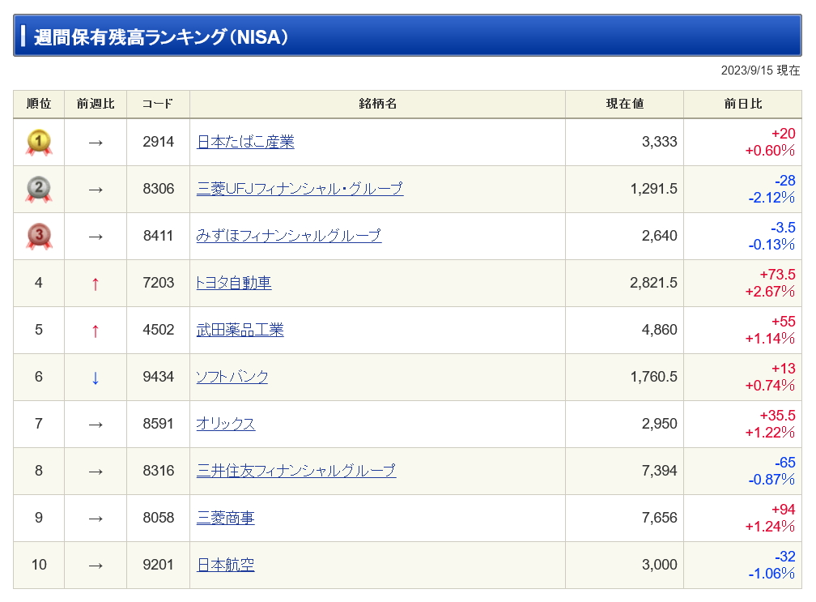Select the 三菱商事 stock link
This screenshot has width=816, height=602.
pyautogui.click(x=223, y=518)
